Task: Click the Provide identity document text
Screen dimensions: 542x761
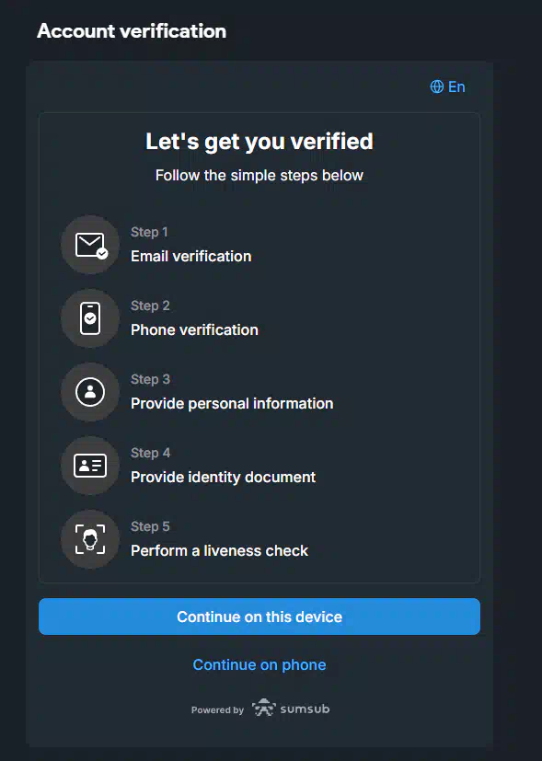Action: (x=224, y=477)
